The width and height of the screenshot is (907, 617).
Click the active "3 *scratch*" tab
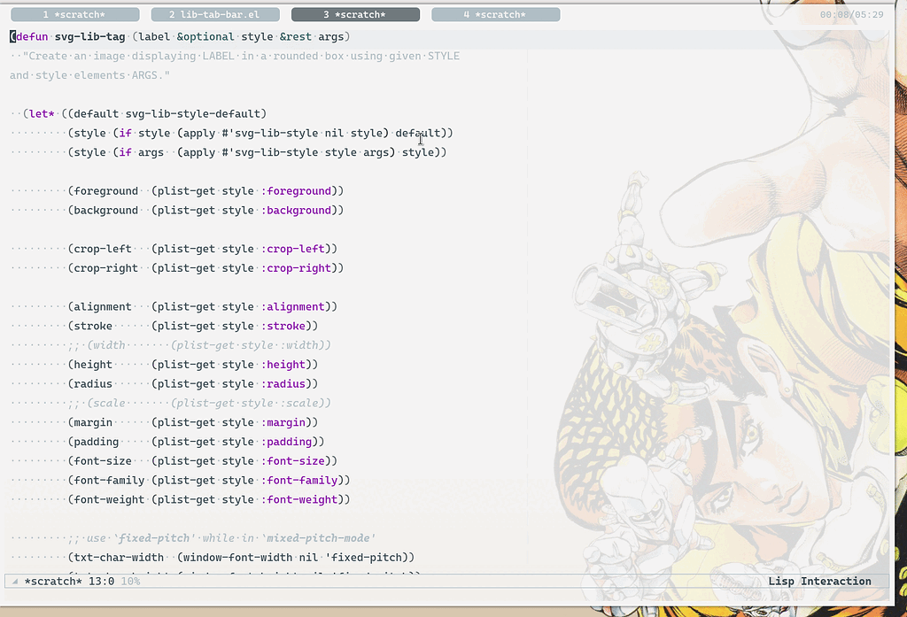[356, 13]
